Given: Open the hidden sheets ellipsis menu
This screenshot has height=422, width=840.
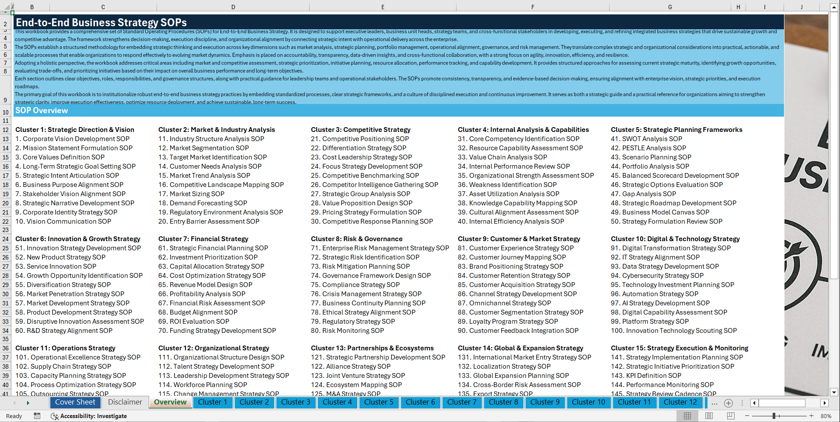Looking at the screenshot, I should tap(714, 403).
